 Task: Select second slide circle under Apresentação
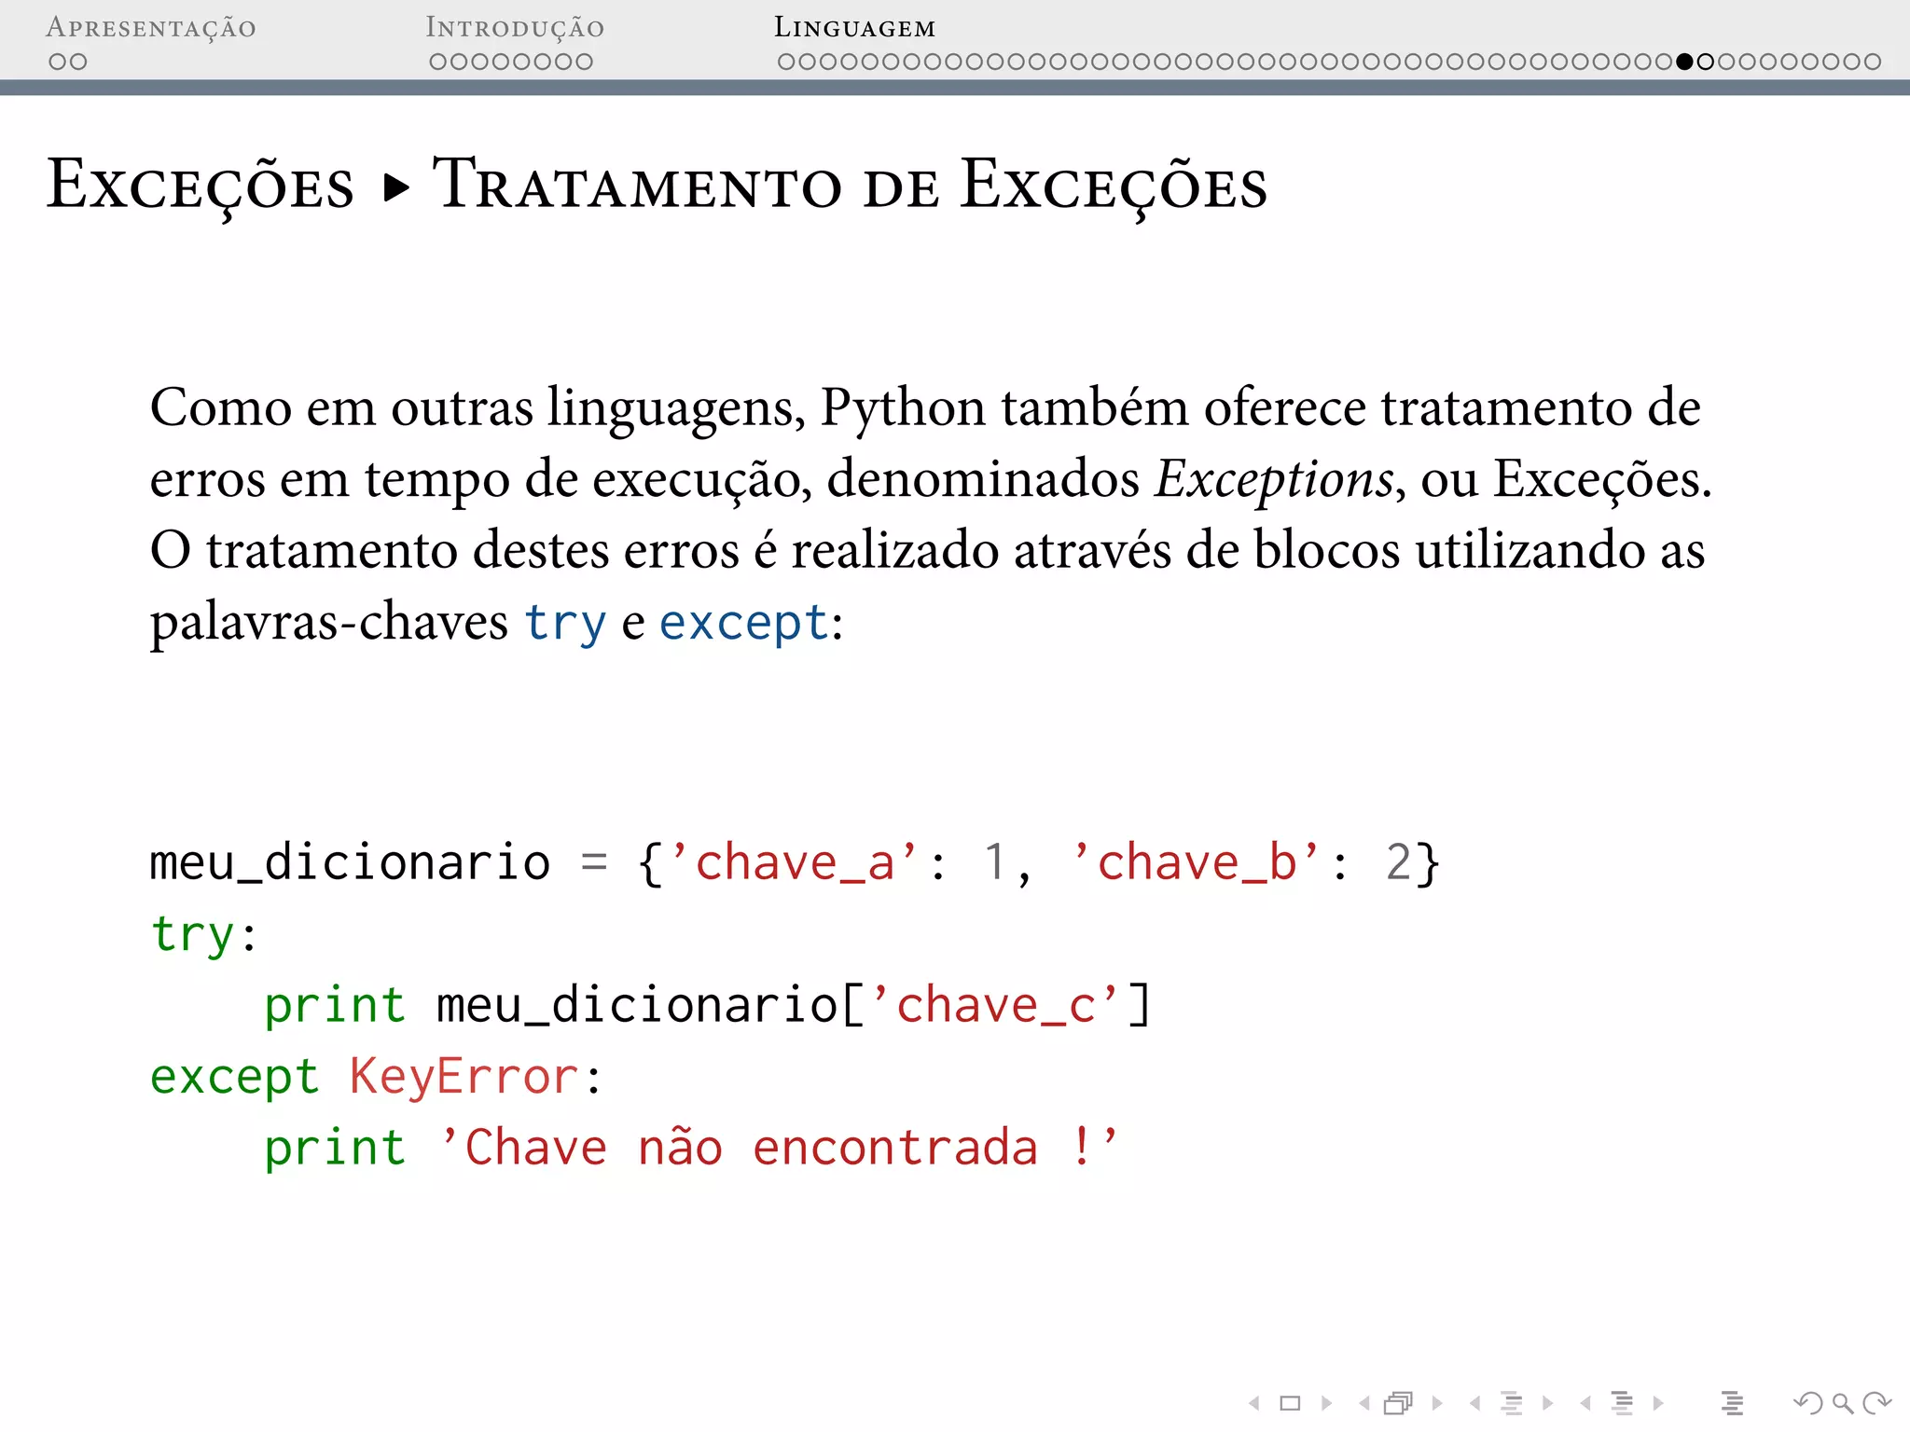(78, 62)
